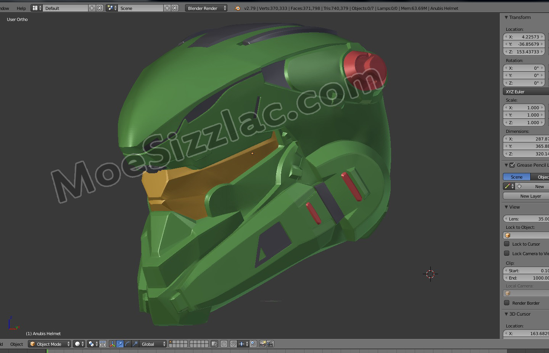The width and height of the screenshot is (549, 353).
Task: Click the OpenGL render camera icon
Action: click(262, 344)
